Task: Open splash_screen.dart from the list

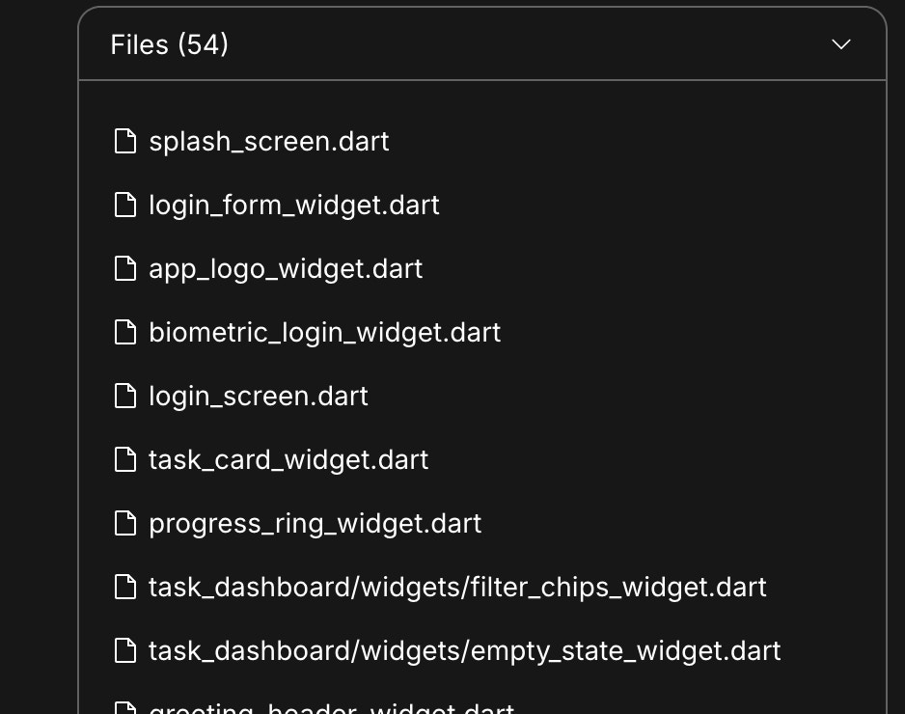Action: tap(268, 141)
